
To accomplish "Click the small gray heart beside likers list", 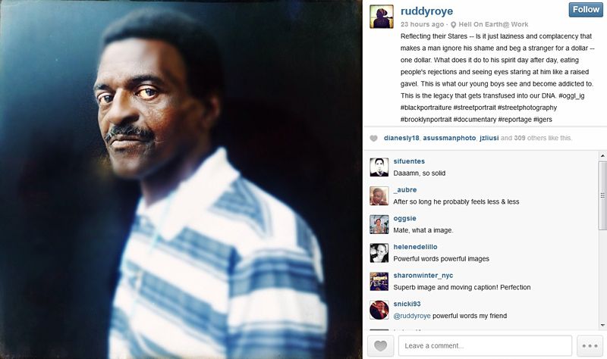I will pos(373,139).
